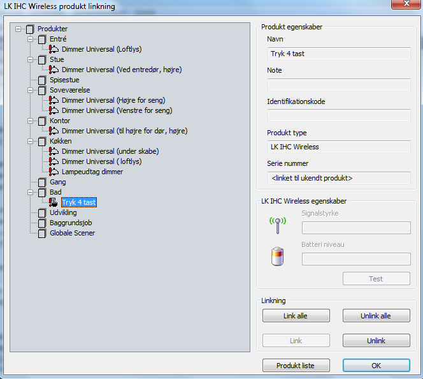The width and height of the screenshot is (423, 379).
Task: Collapse the Soveværelse tree node
Action: pyautogui.click(x=30, y=90)
